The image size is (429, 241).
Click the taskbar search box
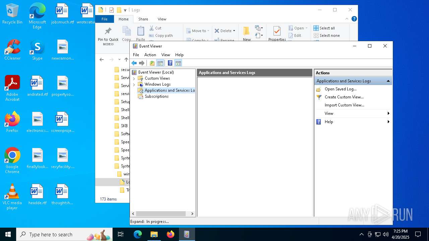[x=64, y=234]
